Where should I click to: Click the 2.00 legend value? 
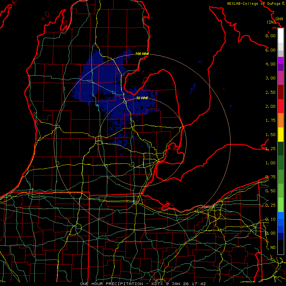pos(270,106)
